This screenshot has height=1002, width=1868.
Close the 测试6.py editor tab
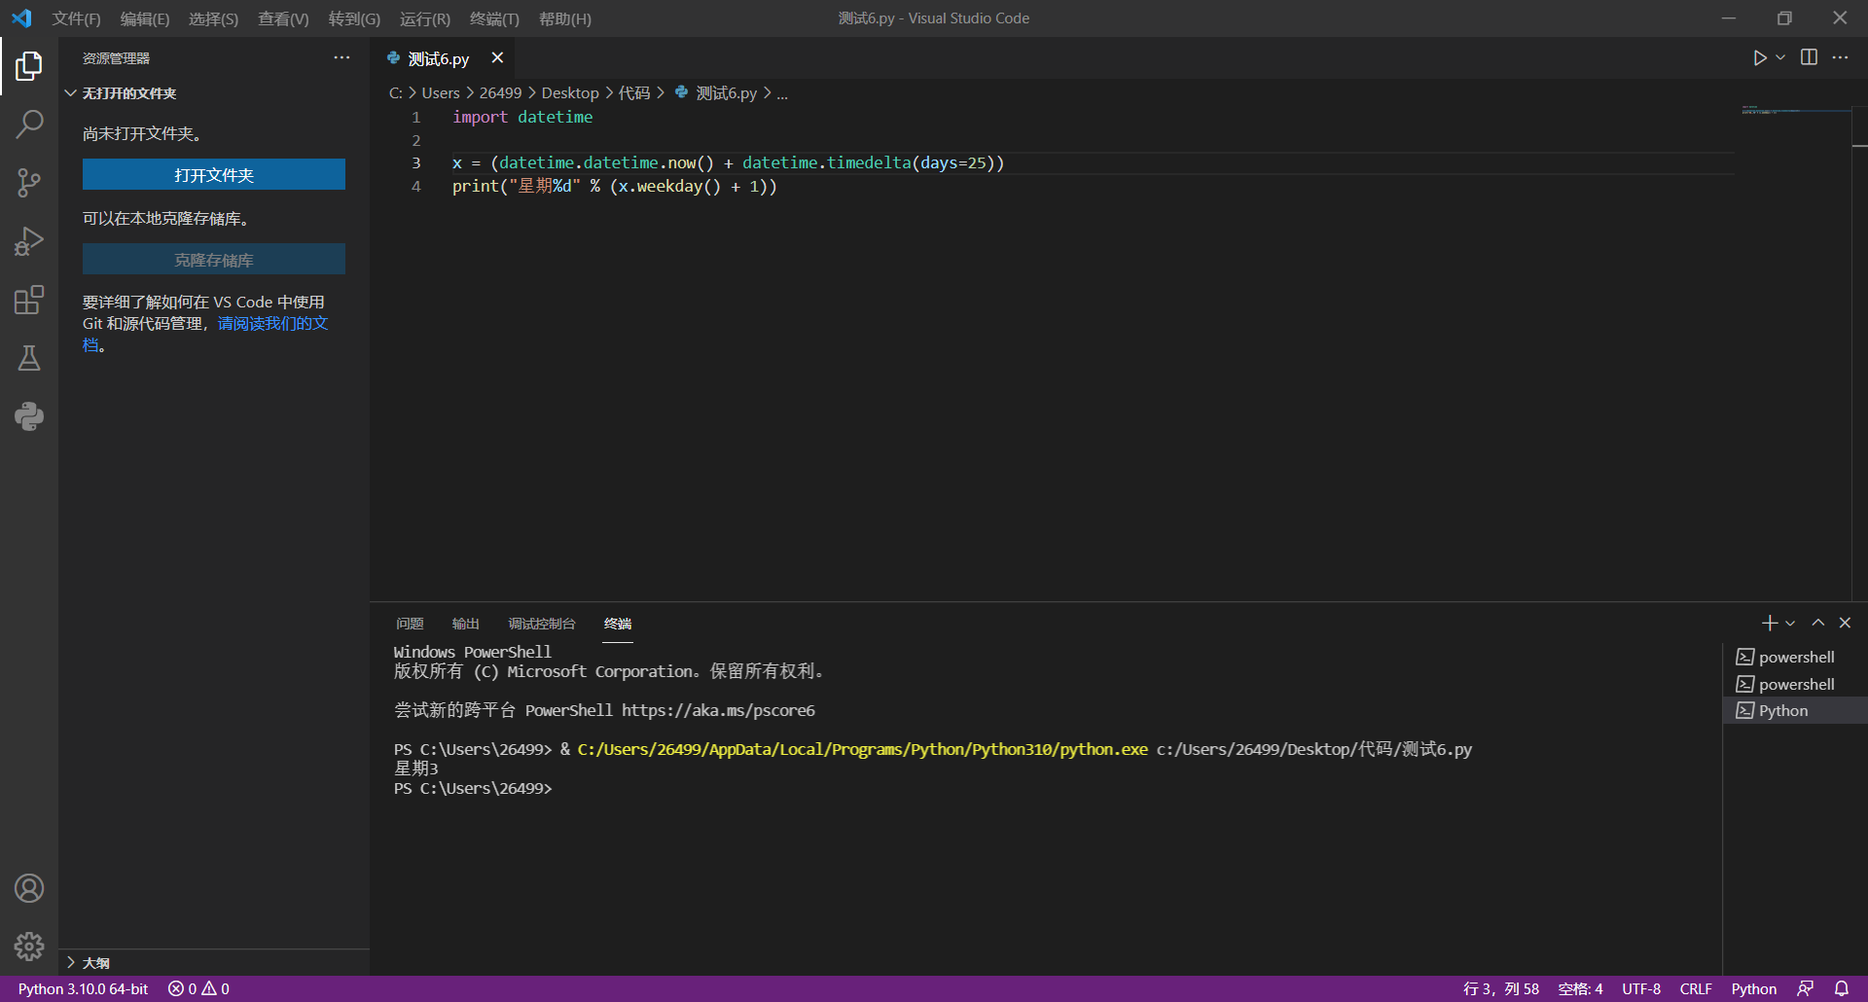(x=497, y=58)
